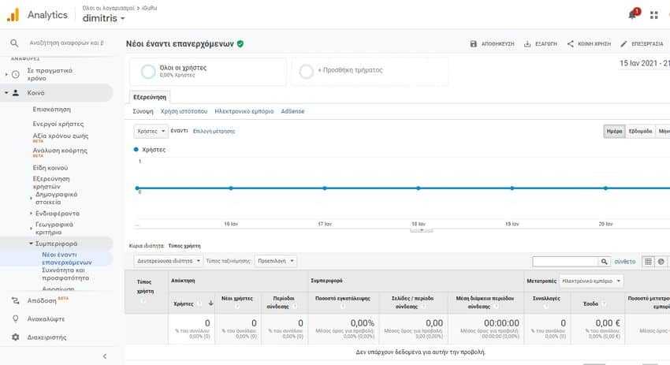Switch to the Σύνοψη sub-tab
This screenshot has width=670, height=365.
tap(143, 111)
